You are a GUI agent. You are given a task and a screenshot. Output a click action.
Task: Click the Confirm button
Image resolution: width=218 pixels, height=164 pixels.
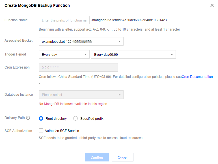point(97,157)
